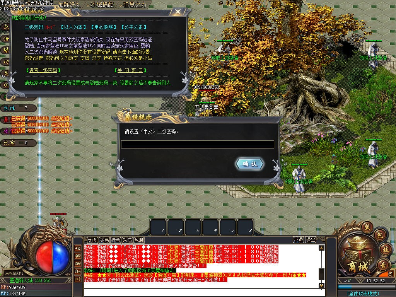Click NPC 领取上线装备 beside the large tree
Screen dimensions: 396x297
coord(225,52)
